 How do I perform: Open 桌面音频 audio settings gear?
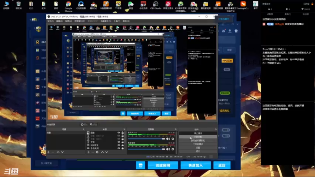(x=173, y=149)
